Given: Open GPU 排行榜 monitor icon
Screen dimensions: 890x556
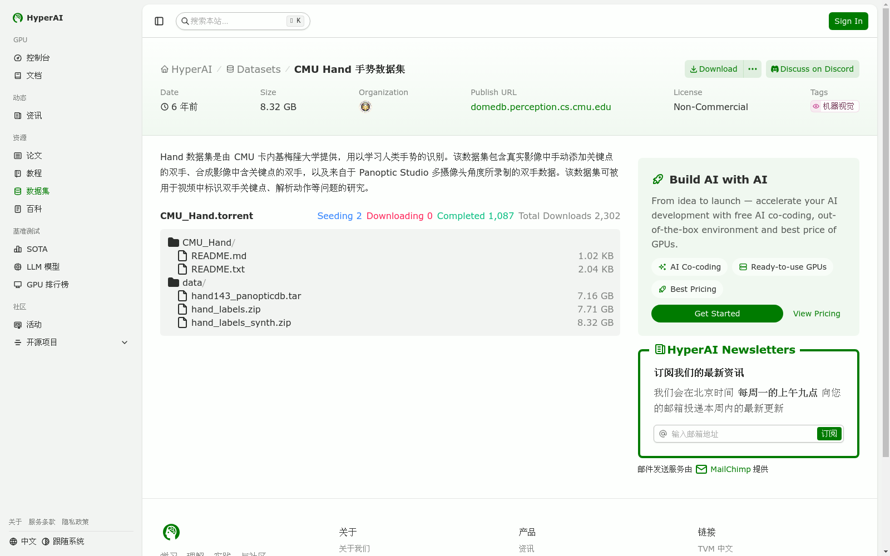Looking at the screenshot, I should pos(18,285).
